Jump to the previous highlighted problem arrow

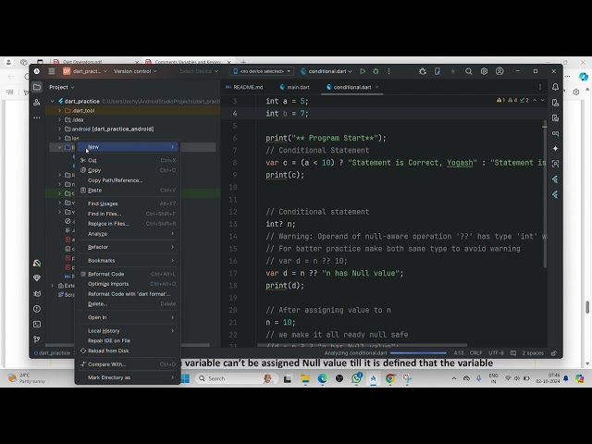(535, 100)
